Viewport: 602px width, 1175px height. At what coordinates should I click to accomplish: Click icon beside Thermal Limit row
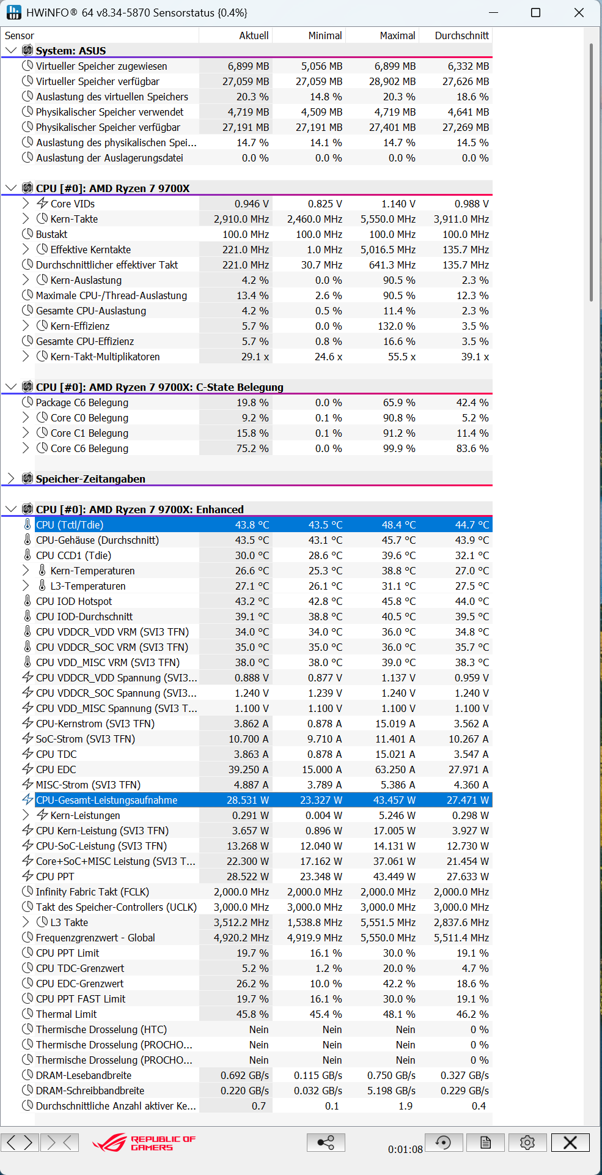[x=28, y=1014]
